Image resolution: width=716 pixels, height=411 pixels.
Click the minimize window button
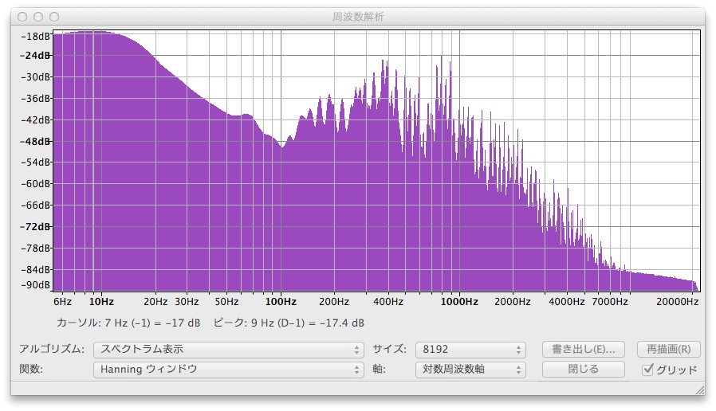click(x=38, y=17)
